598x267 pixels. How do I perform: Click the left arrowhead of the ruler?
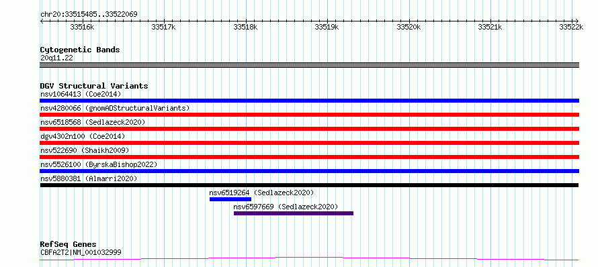42,21
